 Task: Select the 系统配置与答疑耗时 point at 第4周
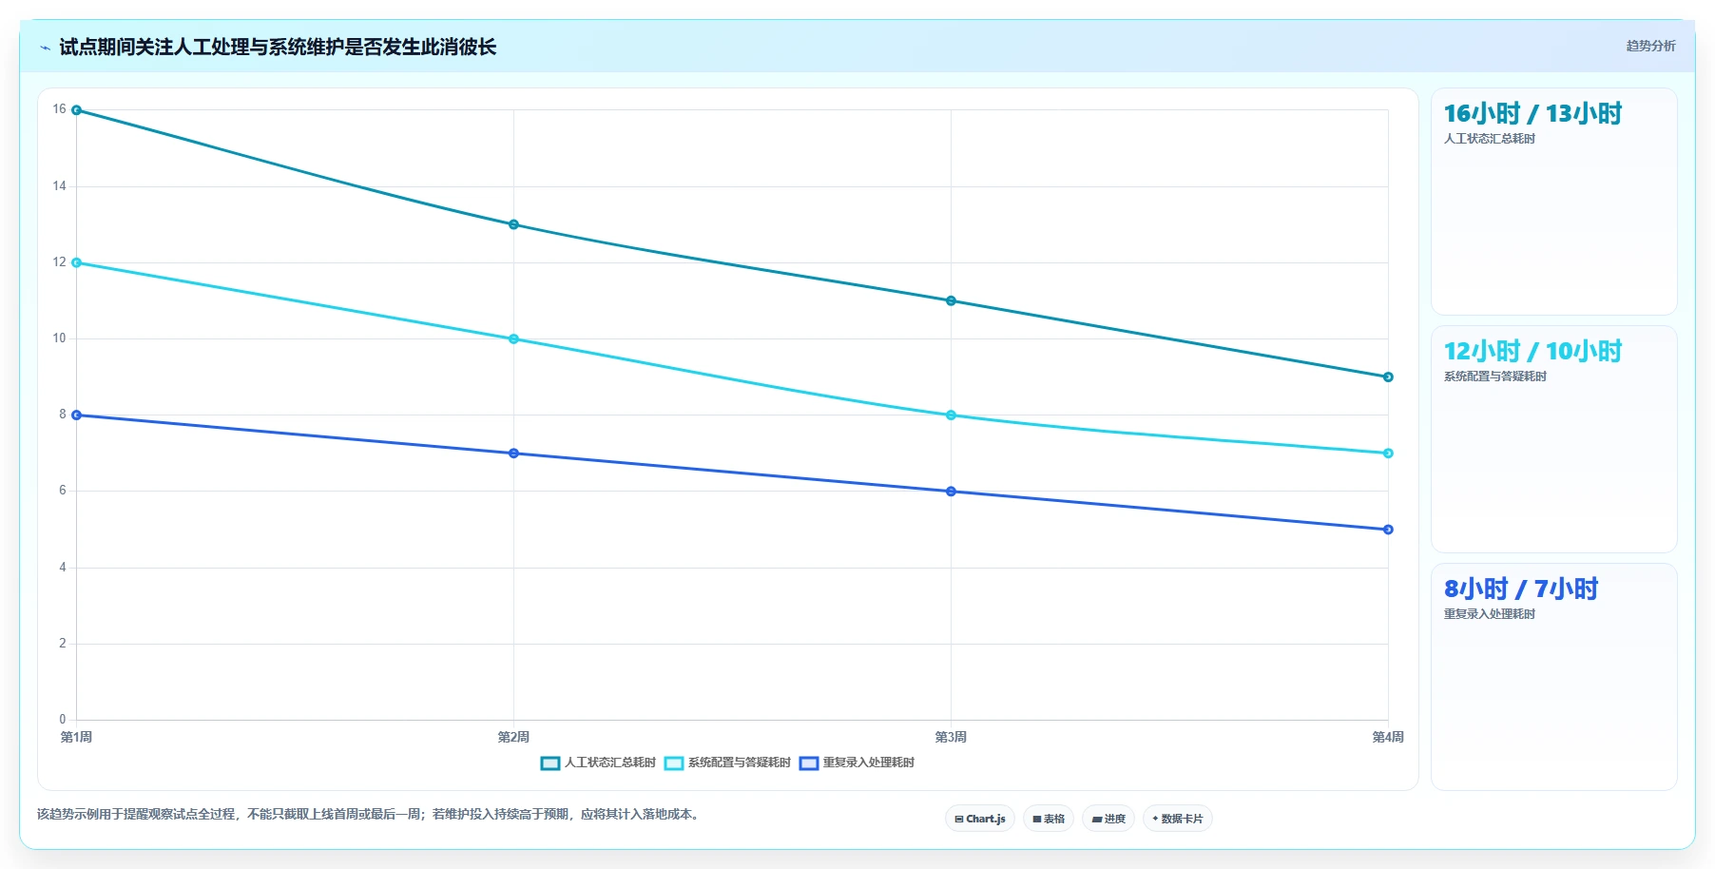pos(1388,454)
